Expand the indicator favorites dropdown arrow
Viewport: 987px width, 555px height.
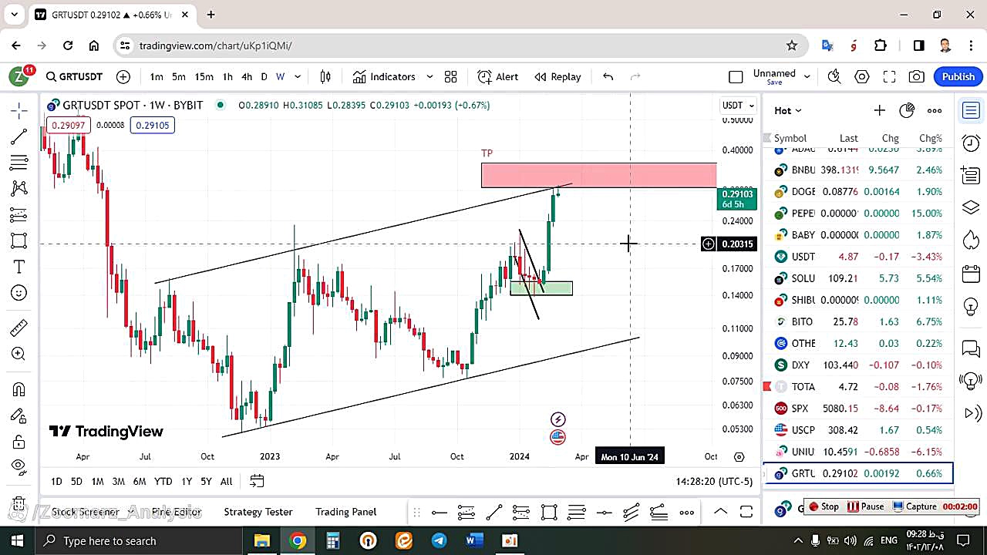point(429,76)
